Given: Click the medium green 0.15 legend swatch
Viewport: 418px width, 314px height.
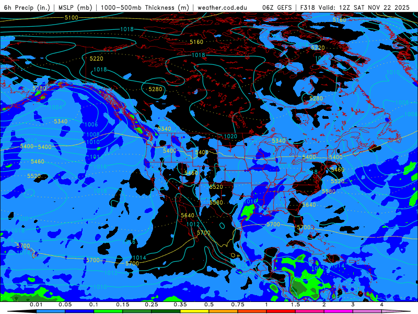Looking at the screenshot, I should pos(137,311).
